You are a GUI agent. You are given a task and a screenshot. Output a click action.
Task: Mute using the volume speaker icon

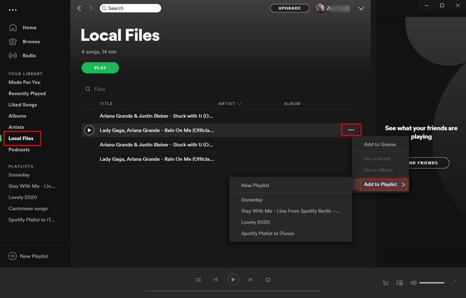pyautogui.click(x=413, y=283)
